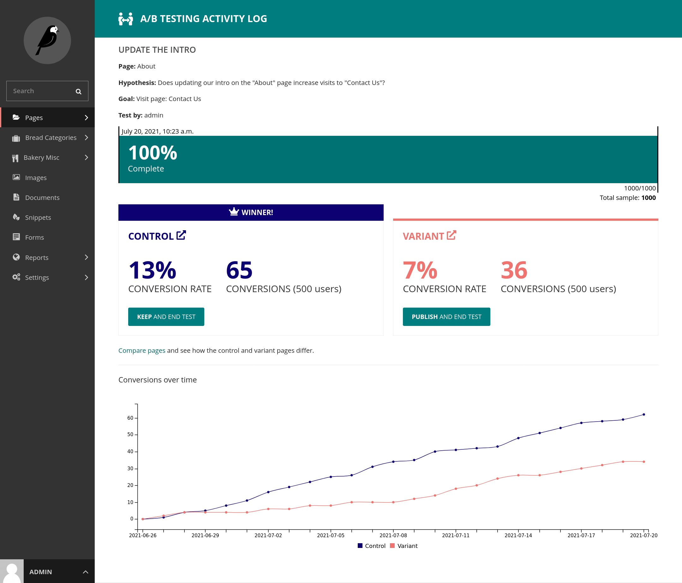Image resolution: width=682 pixels, height=583 pixels.
Task: Expand the Pages submenu chevron
Action: pos(86,117)
